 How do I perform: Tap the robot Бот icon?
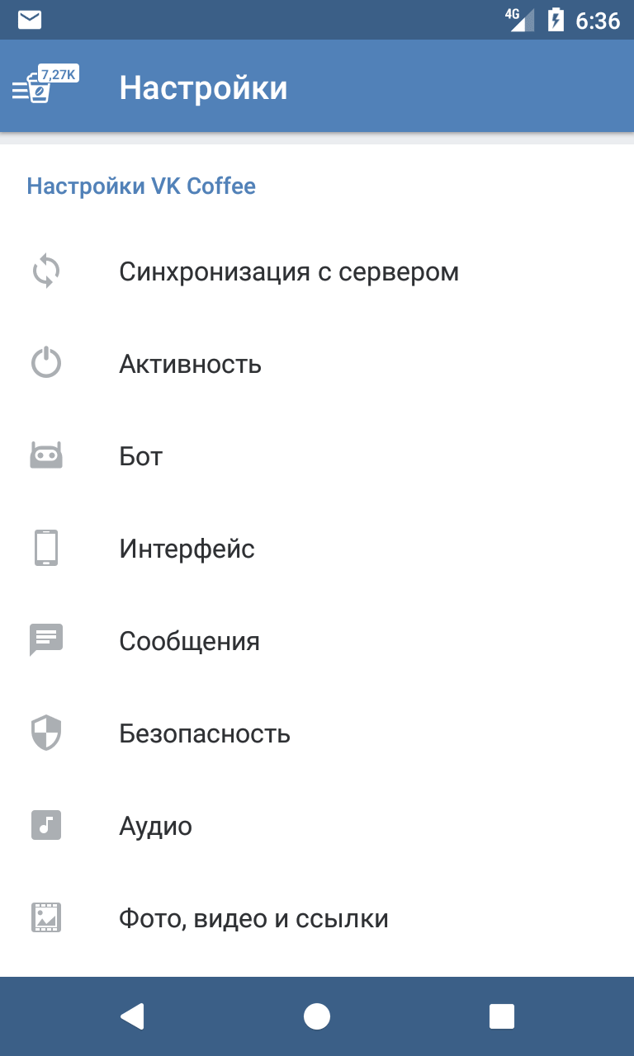pyautogui.click(x=46, y=456)
